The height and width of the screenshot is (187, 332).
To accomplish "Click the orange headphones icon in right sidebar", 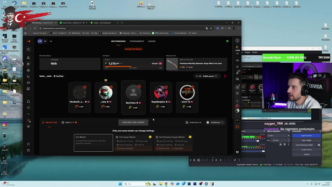I will point(237,127).
